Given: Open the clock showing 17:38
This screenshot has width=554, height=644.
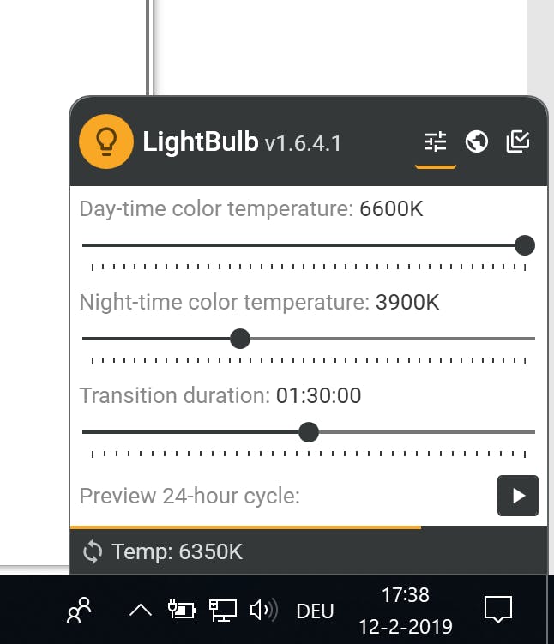Looking at the screenshot, I should [405, 611].
